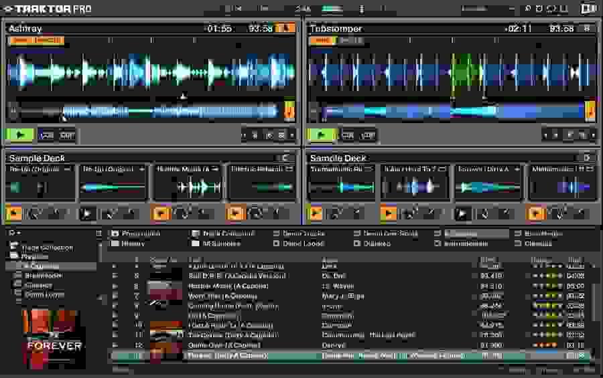Select track "Mary J. Blige" row

tap(349, 296)
